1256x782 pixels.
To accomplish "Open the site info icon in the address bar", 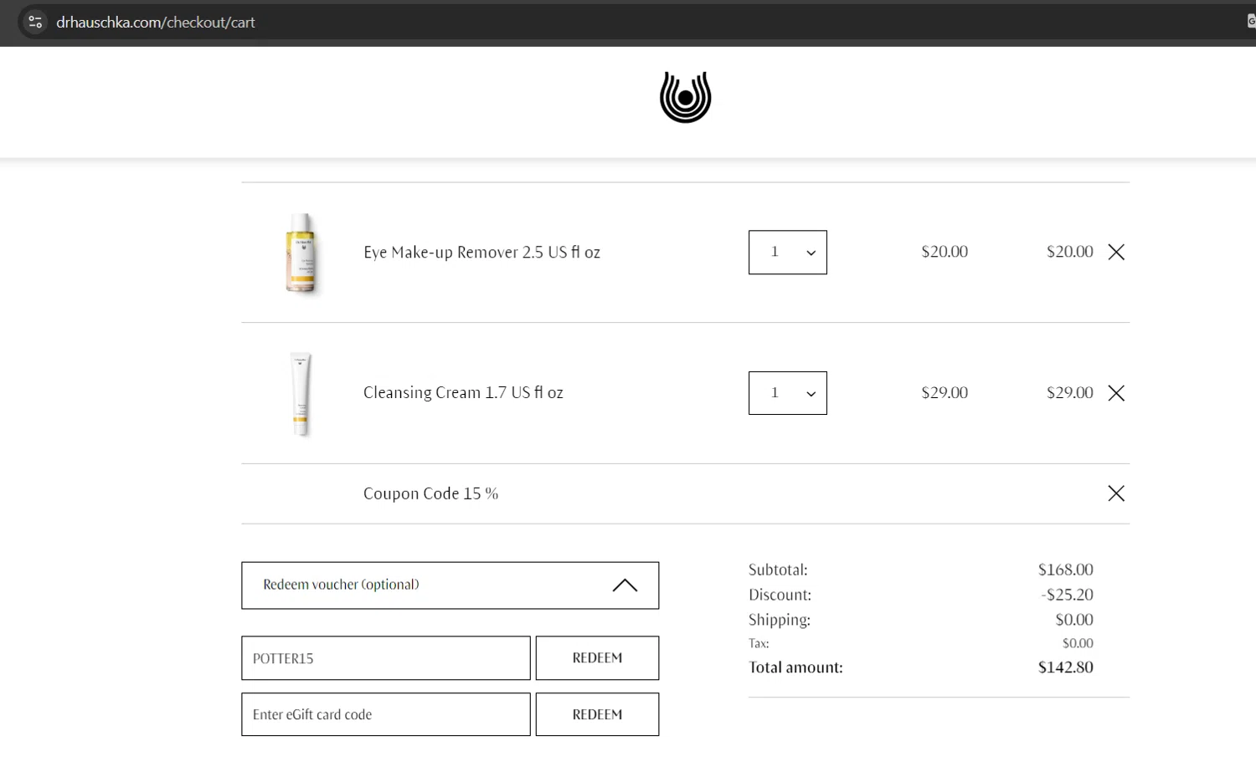I will pos(35,23).
